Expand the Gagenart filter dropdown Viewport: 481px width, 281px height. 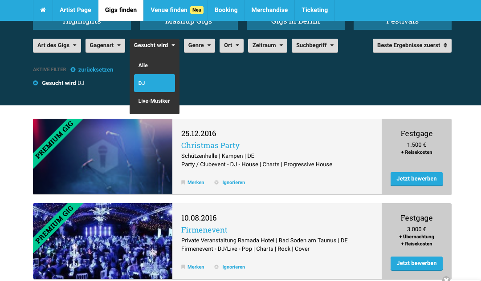pyautogui.click(x=105, y=45)
